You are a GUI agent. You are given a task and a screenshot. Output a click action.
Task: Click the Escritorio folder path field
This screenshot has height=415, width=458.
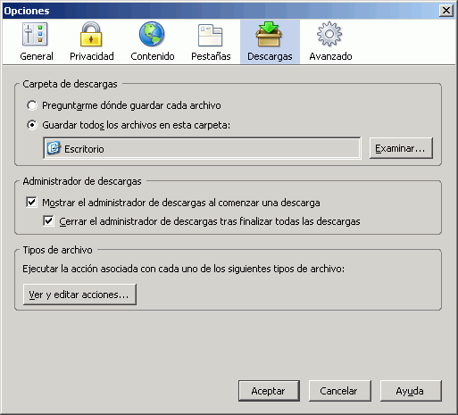coord(202,148)
